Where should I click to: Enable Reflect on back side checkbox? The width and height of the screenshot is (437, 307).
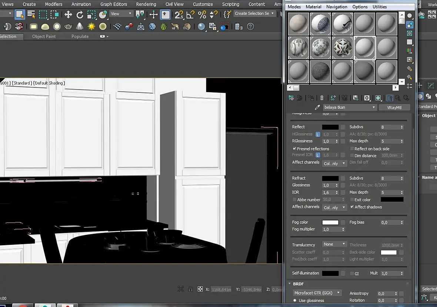(x=352, y=149)
